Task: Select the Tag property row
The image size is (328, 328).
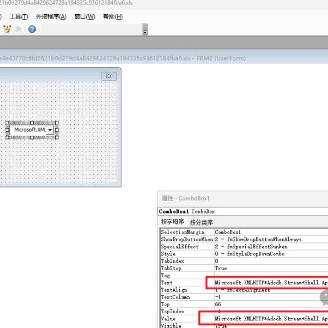Action: pyautogui.click(x=244, y=275)
